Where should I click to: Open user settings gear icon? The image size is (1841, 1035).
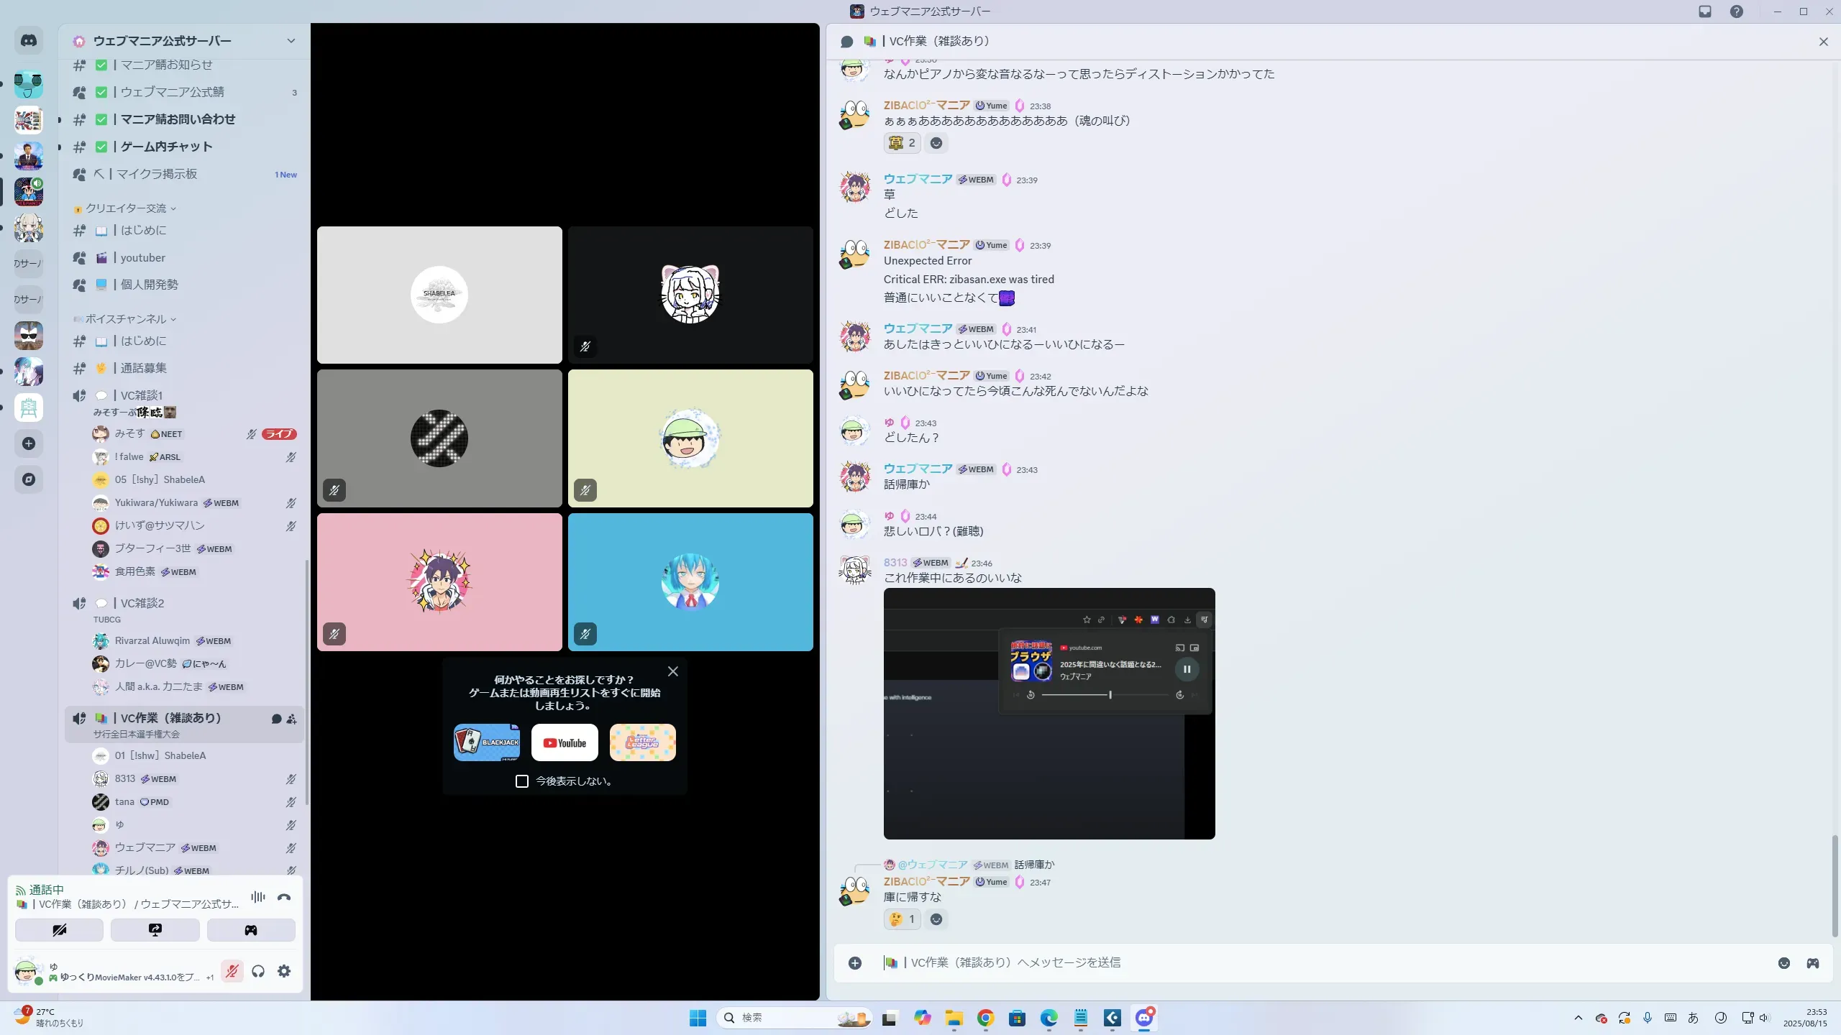(284, 972)
